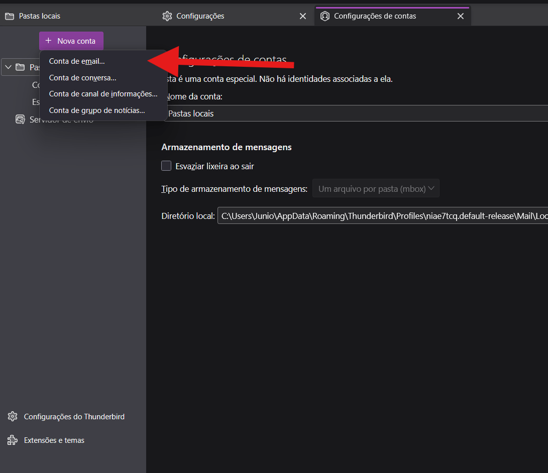Choose Conta de email from menu
Viewport: 548px width, 473px height.
[x=77, y=61]
